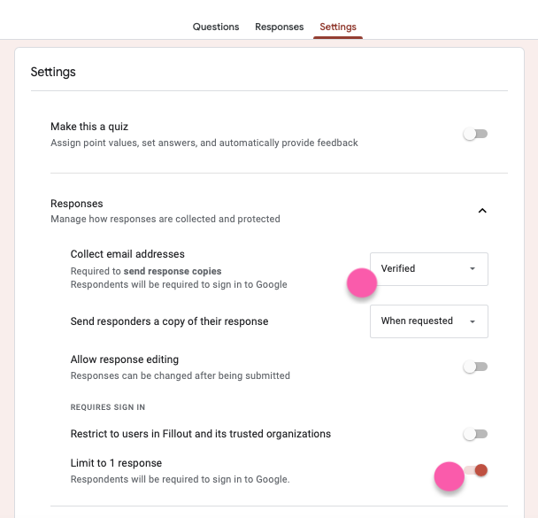
Task: Toggle Restrict to users in Fillout switch
Action: click(x=475, y=434)
